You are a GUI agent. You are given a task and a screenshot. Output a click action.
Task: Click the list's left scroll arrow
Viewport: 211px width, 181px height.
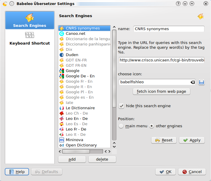(60, 152)
